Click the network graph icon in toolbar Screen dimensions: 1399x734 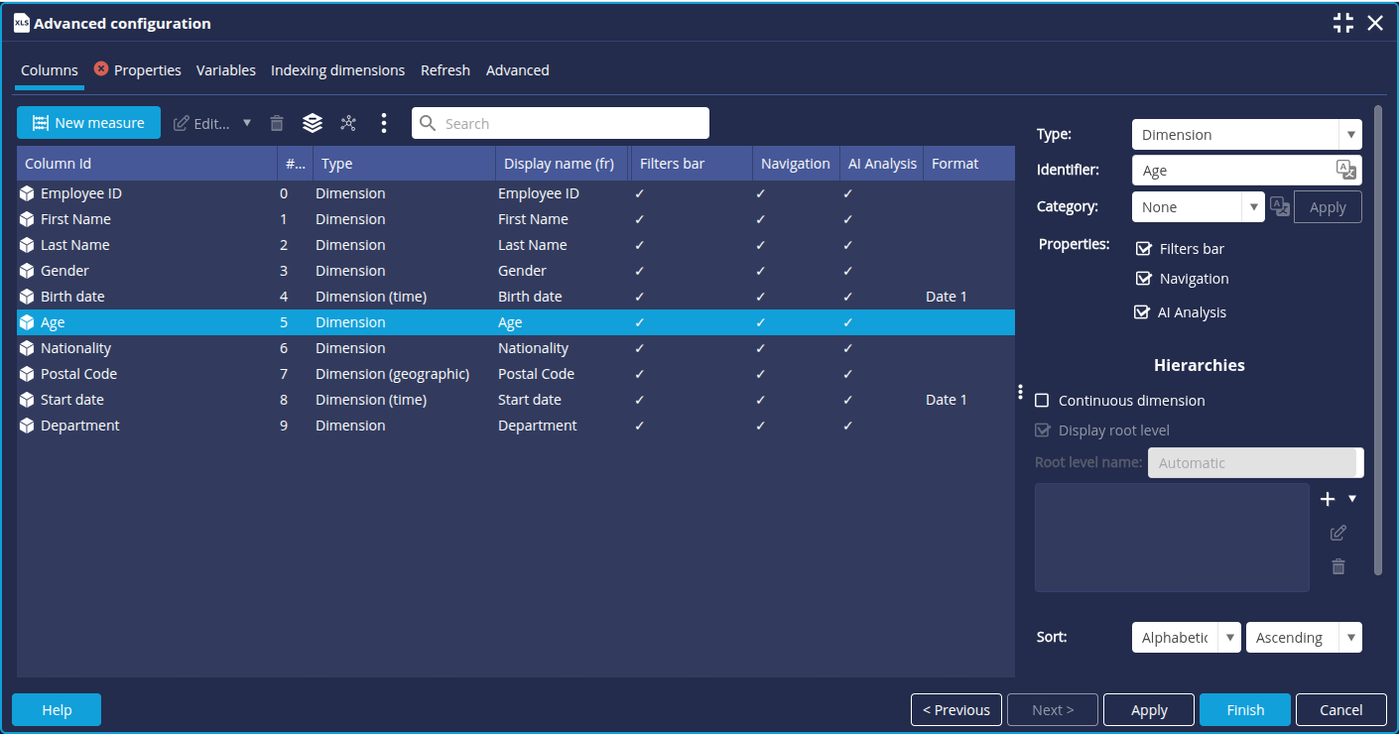[348, 123]
